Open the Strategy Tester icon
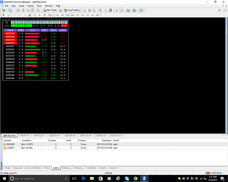 38,10
